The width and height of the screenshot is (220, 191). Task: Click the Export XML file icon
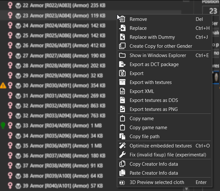tap(122, 91)
